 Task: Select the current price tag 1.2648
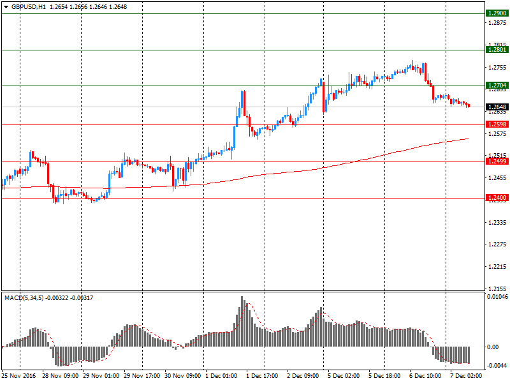click(497, 107)
